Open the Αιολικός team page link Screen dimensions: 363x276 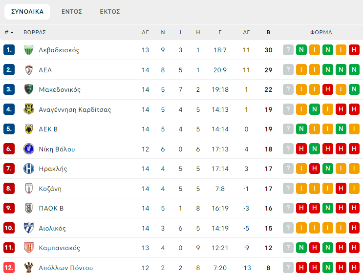(x=52, y=228)
